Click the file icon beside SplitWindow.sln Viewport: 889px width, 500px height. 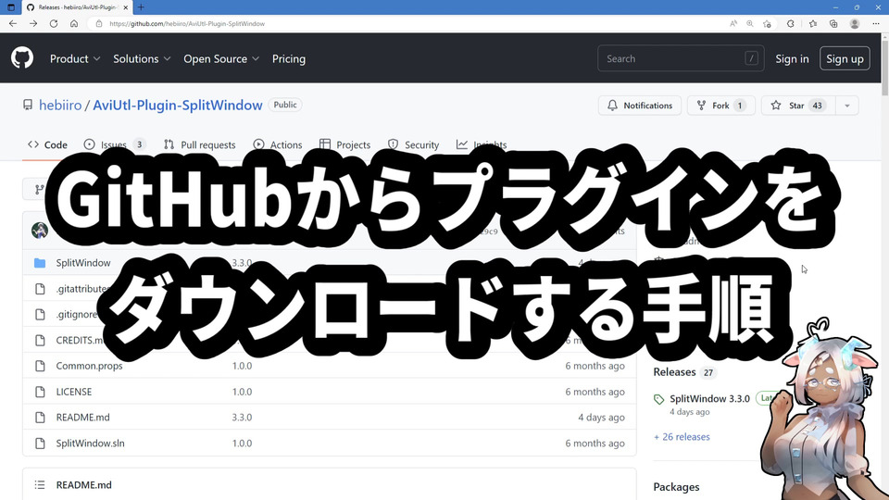[40, 444]
